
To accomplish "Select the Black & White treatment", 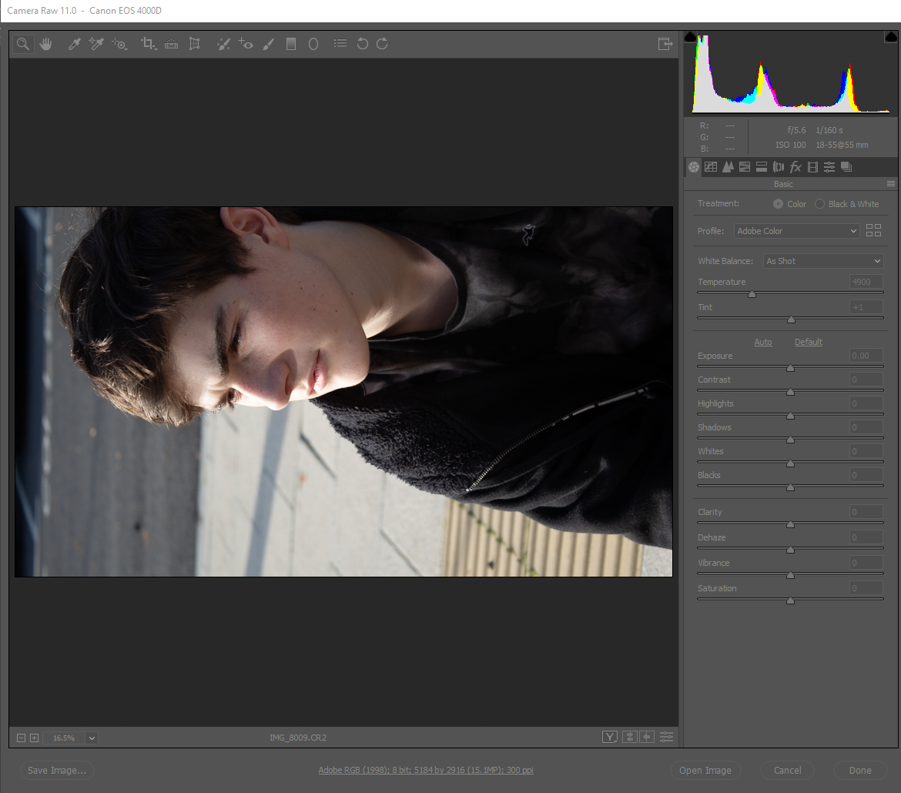I will [819, 204].
